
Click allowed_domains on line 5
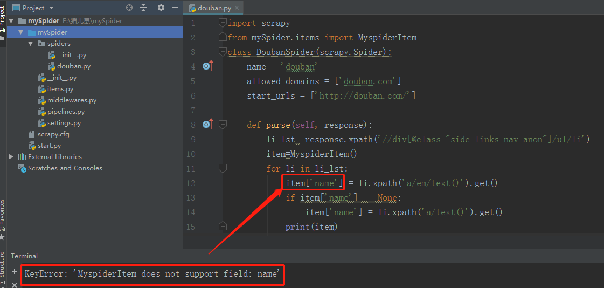pos(283,81)
